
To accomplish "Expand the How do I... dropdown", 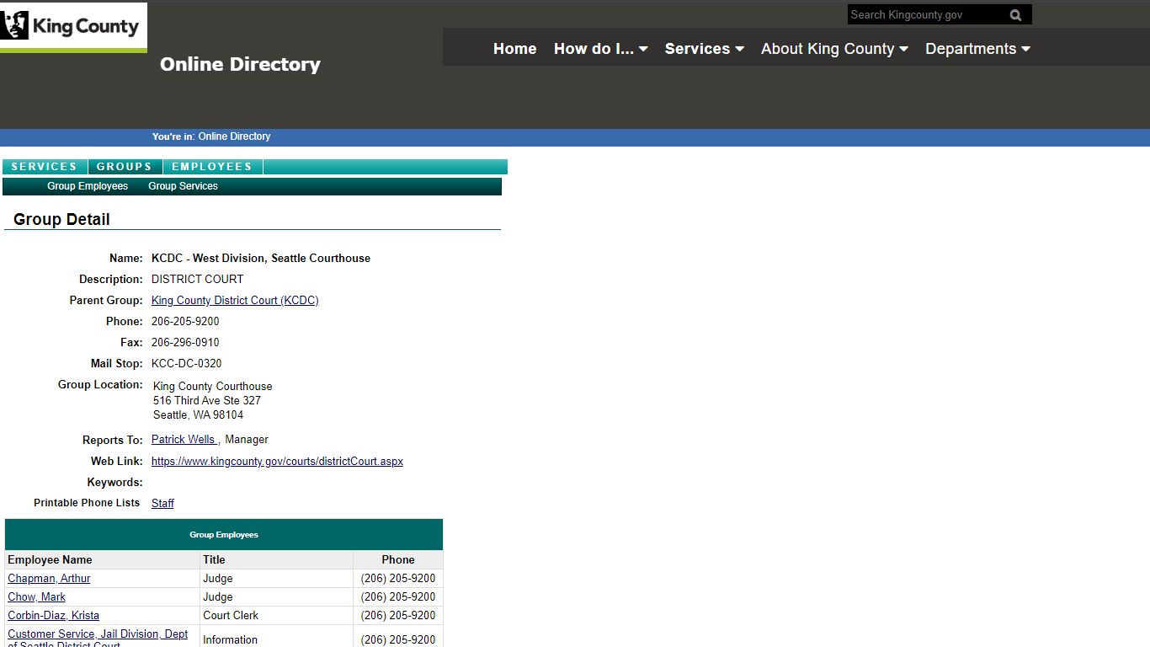I will tap(600, 49).
